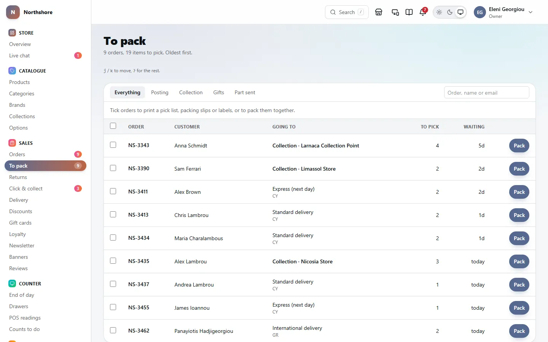Open Click & collect in sidebar
548x342 pixels.
pyautogui.click(x=45, y=188)
